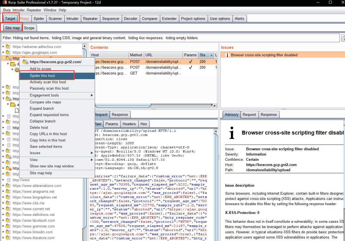Image resolution: width=345 pixels, height=241 pixels.
Task: Expand the https://www.abbreviations.com tree node
Action: click(3, 186)
